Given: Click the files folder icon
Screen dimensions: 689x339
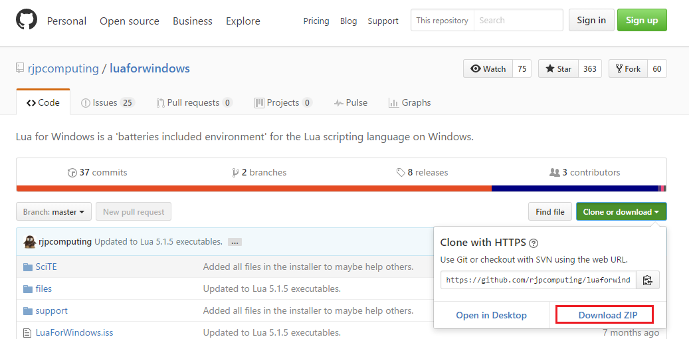Looking at the screenshot, I should (28, 289).
